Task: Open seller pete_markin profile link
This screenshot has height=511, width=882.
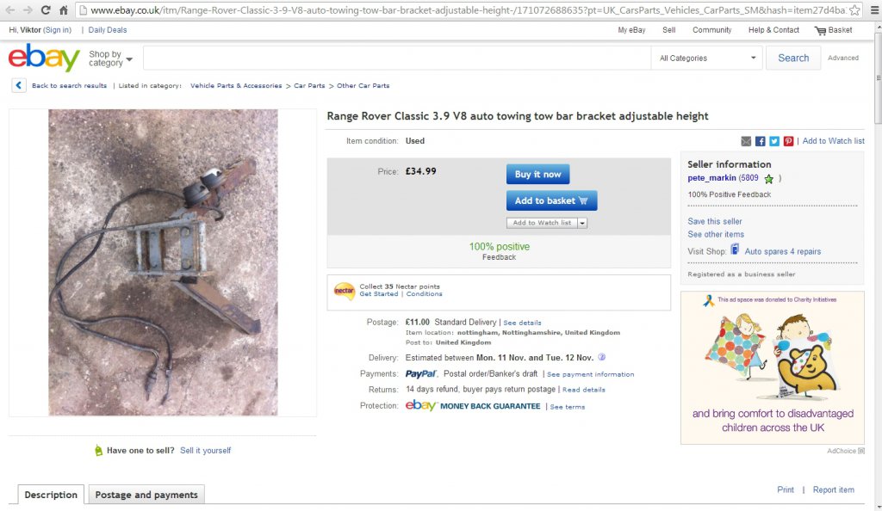Action: coord(711,178)
